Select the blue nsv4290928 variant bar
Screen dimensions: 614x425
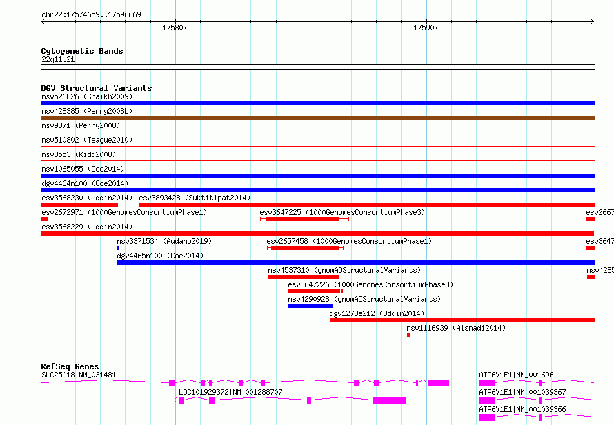[x=311, y=306]
